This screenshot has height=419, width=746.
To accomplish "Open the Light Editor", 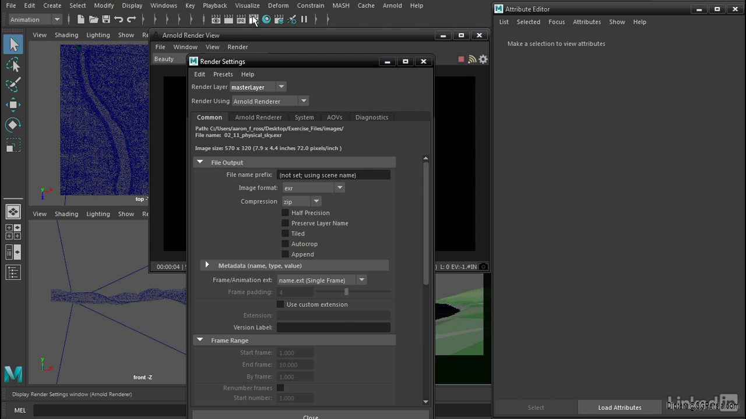I will (x=292, y=19).
